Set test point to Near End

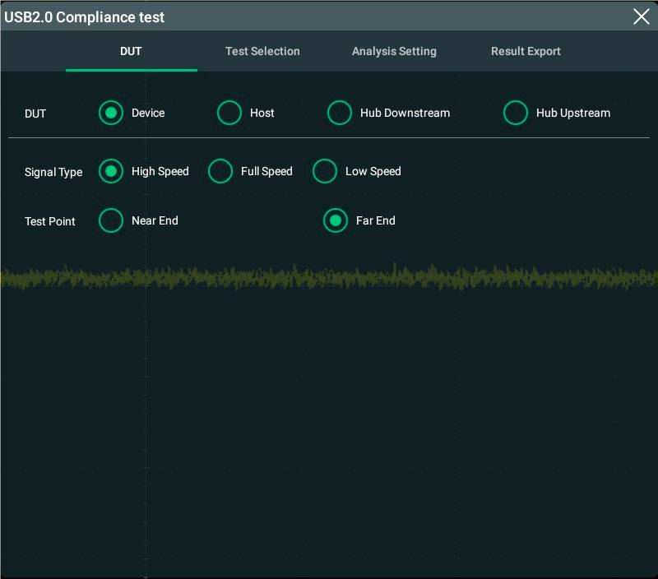pyautogui.click(x=111, y=220)
